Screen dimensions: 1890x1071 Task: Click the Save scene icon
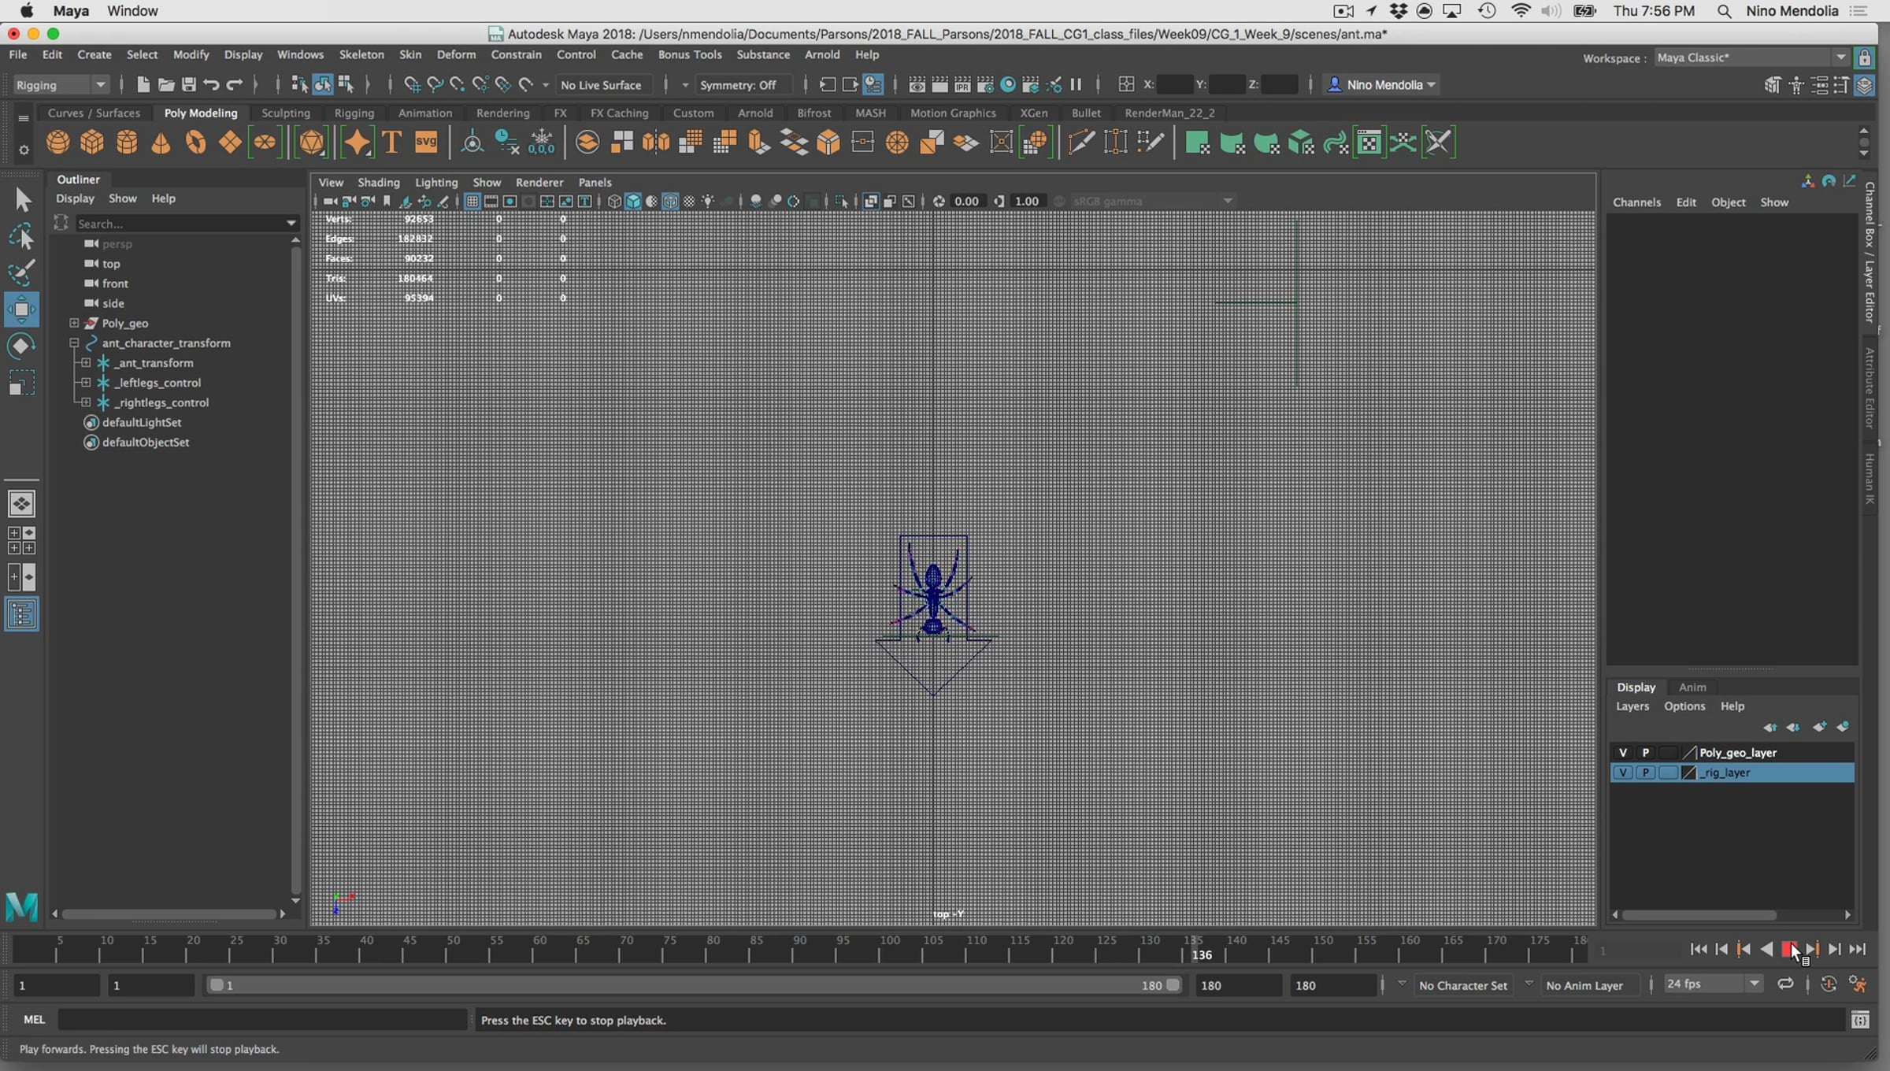(189, 84)
